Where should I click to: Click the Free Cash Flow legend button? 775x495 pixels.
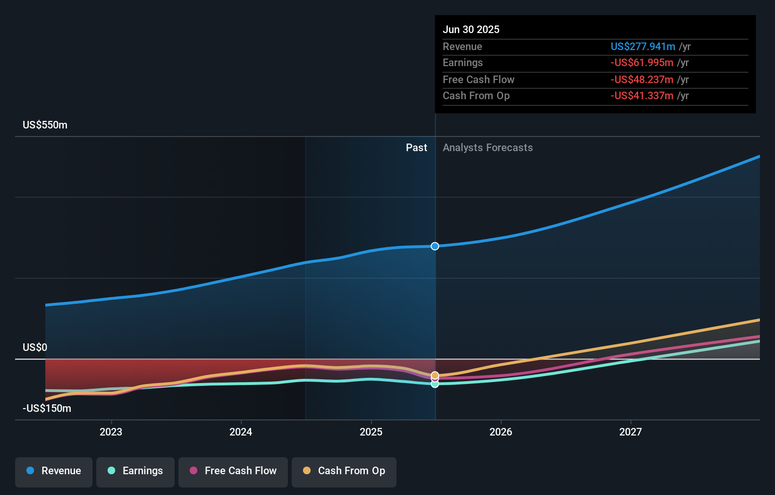tap(233, 472)
